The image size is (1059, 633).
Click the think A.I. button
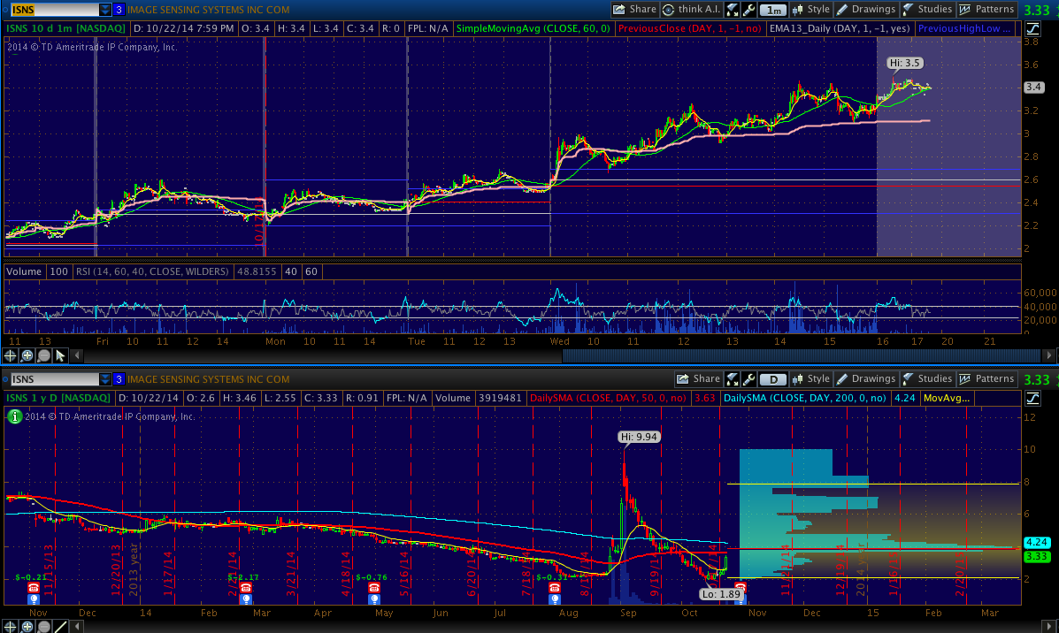[x=692, y=10]
